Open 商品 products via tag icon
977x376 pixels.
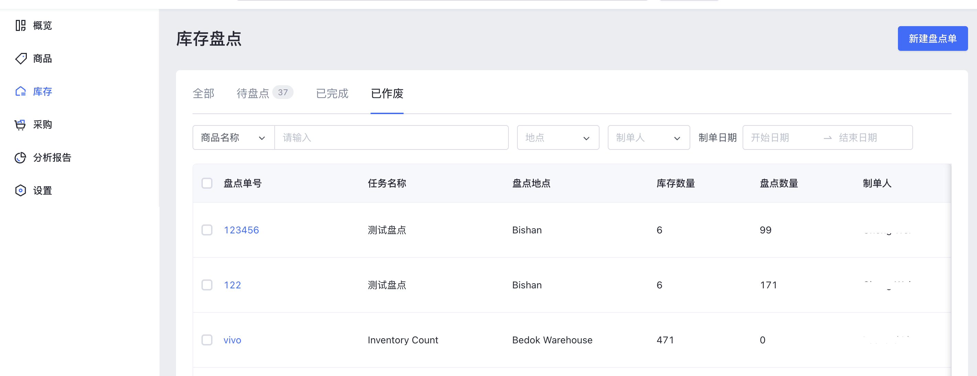pyautogui.click(x=21, y=58)
